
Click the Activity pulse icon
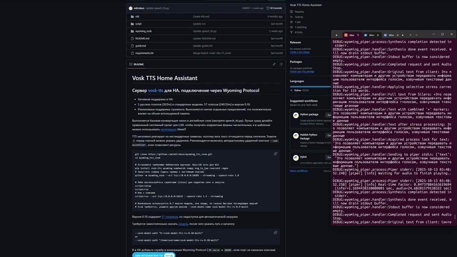click(291, 17)
